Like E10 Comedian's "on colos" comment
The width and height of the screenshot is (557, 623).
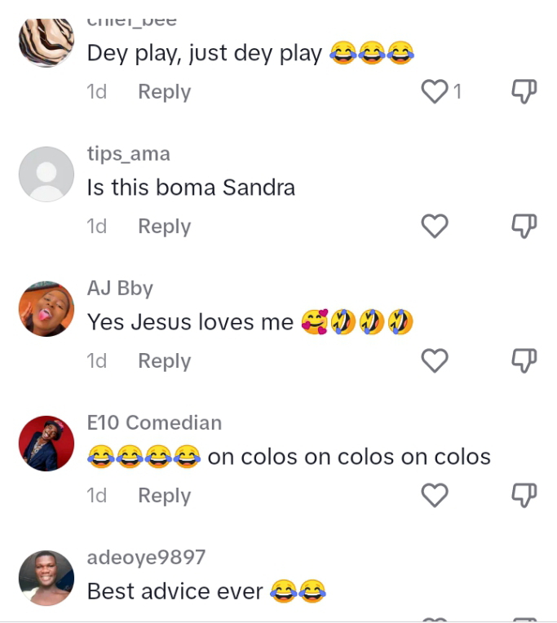(435, 496)
